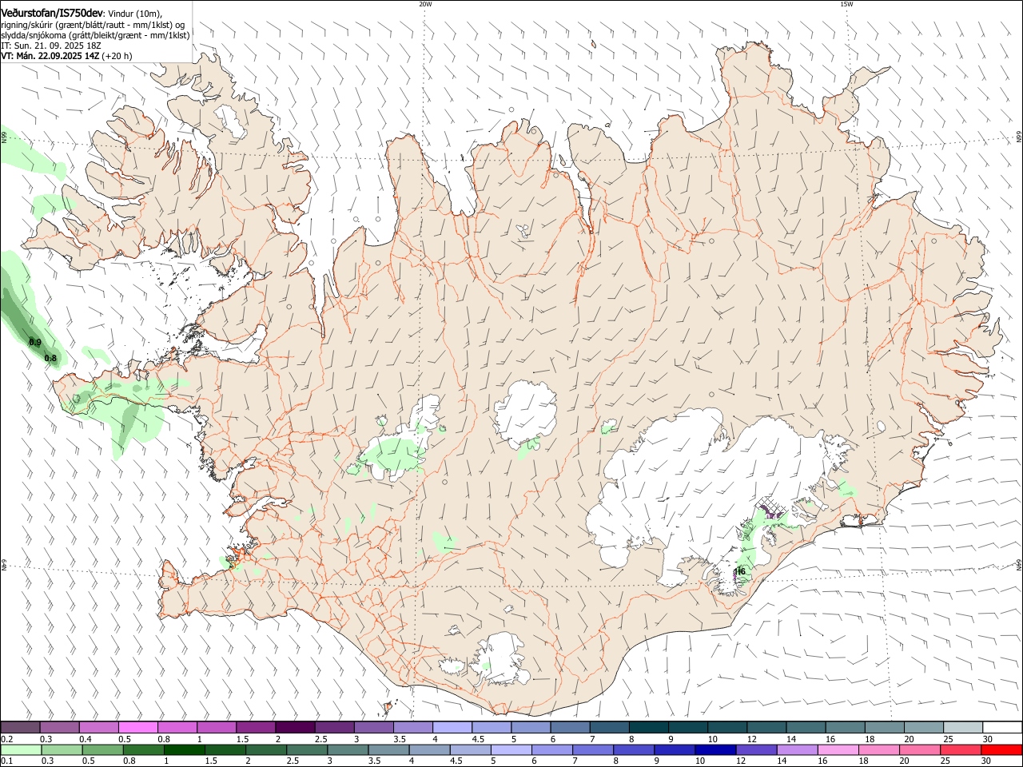Click the darkest purple 2 mm snow swatch

tap(295, 727)
